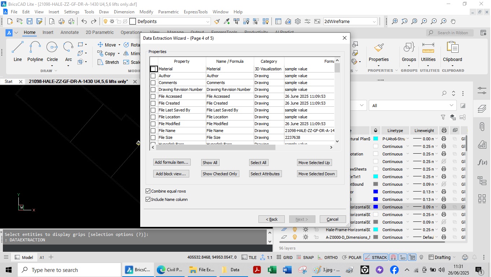Click the Redo arrow icon
The height and width of the screenshot is (277, 491).
click(x=93, y=21)
